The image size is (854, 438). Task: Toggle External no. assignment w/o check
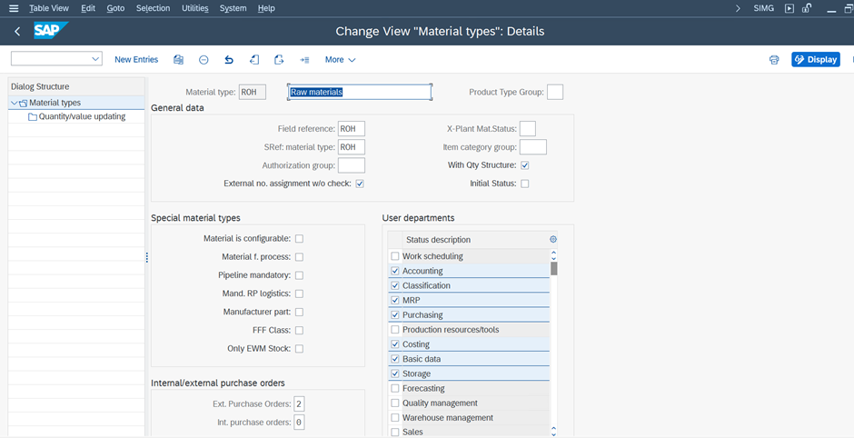click(360, 184)
